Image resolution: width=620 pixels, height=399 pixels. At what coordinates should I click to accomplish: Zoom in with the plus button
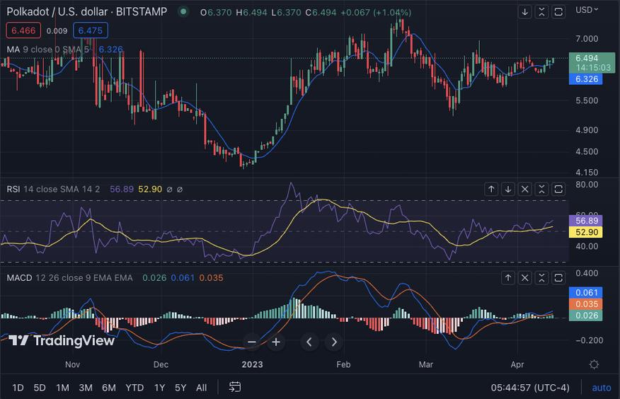coord(276,342)
